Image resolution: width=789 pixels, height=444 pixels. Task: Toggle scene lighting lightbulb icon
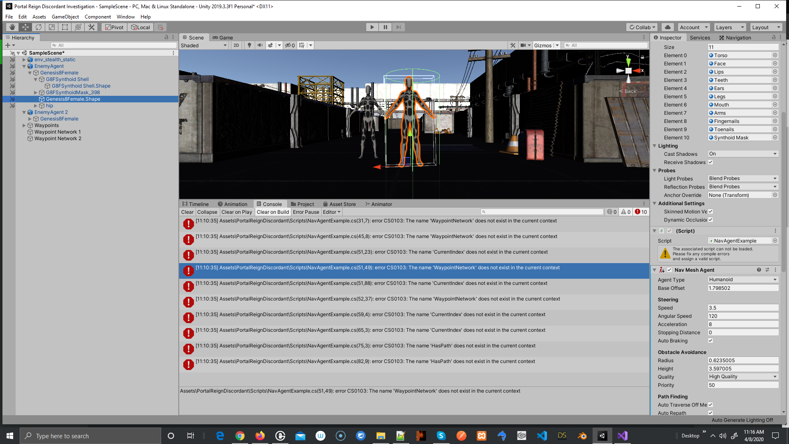249,45
